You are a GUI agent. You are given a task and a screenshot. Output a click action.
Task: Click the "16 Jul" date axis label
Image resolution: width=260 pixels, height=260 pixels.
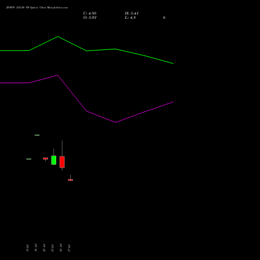(x=36, y=248)
